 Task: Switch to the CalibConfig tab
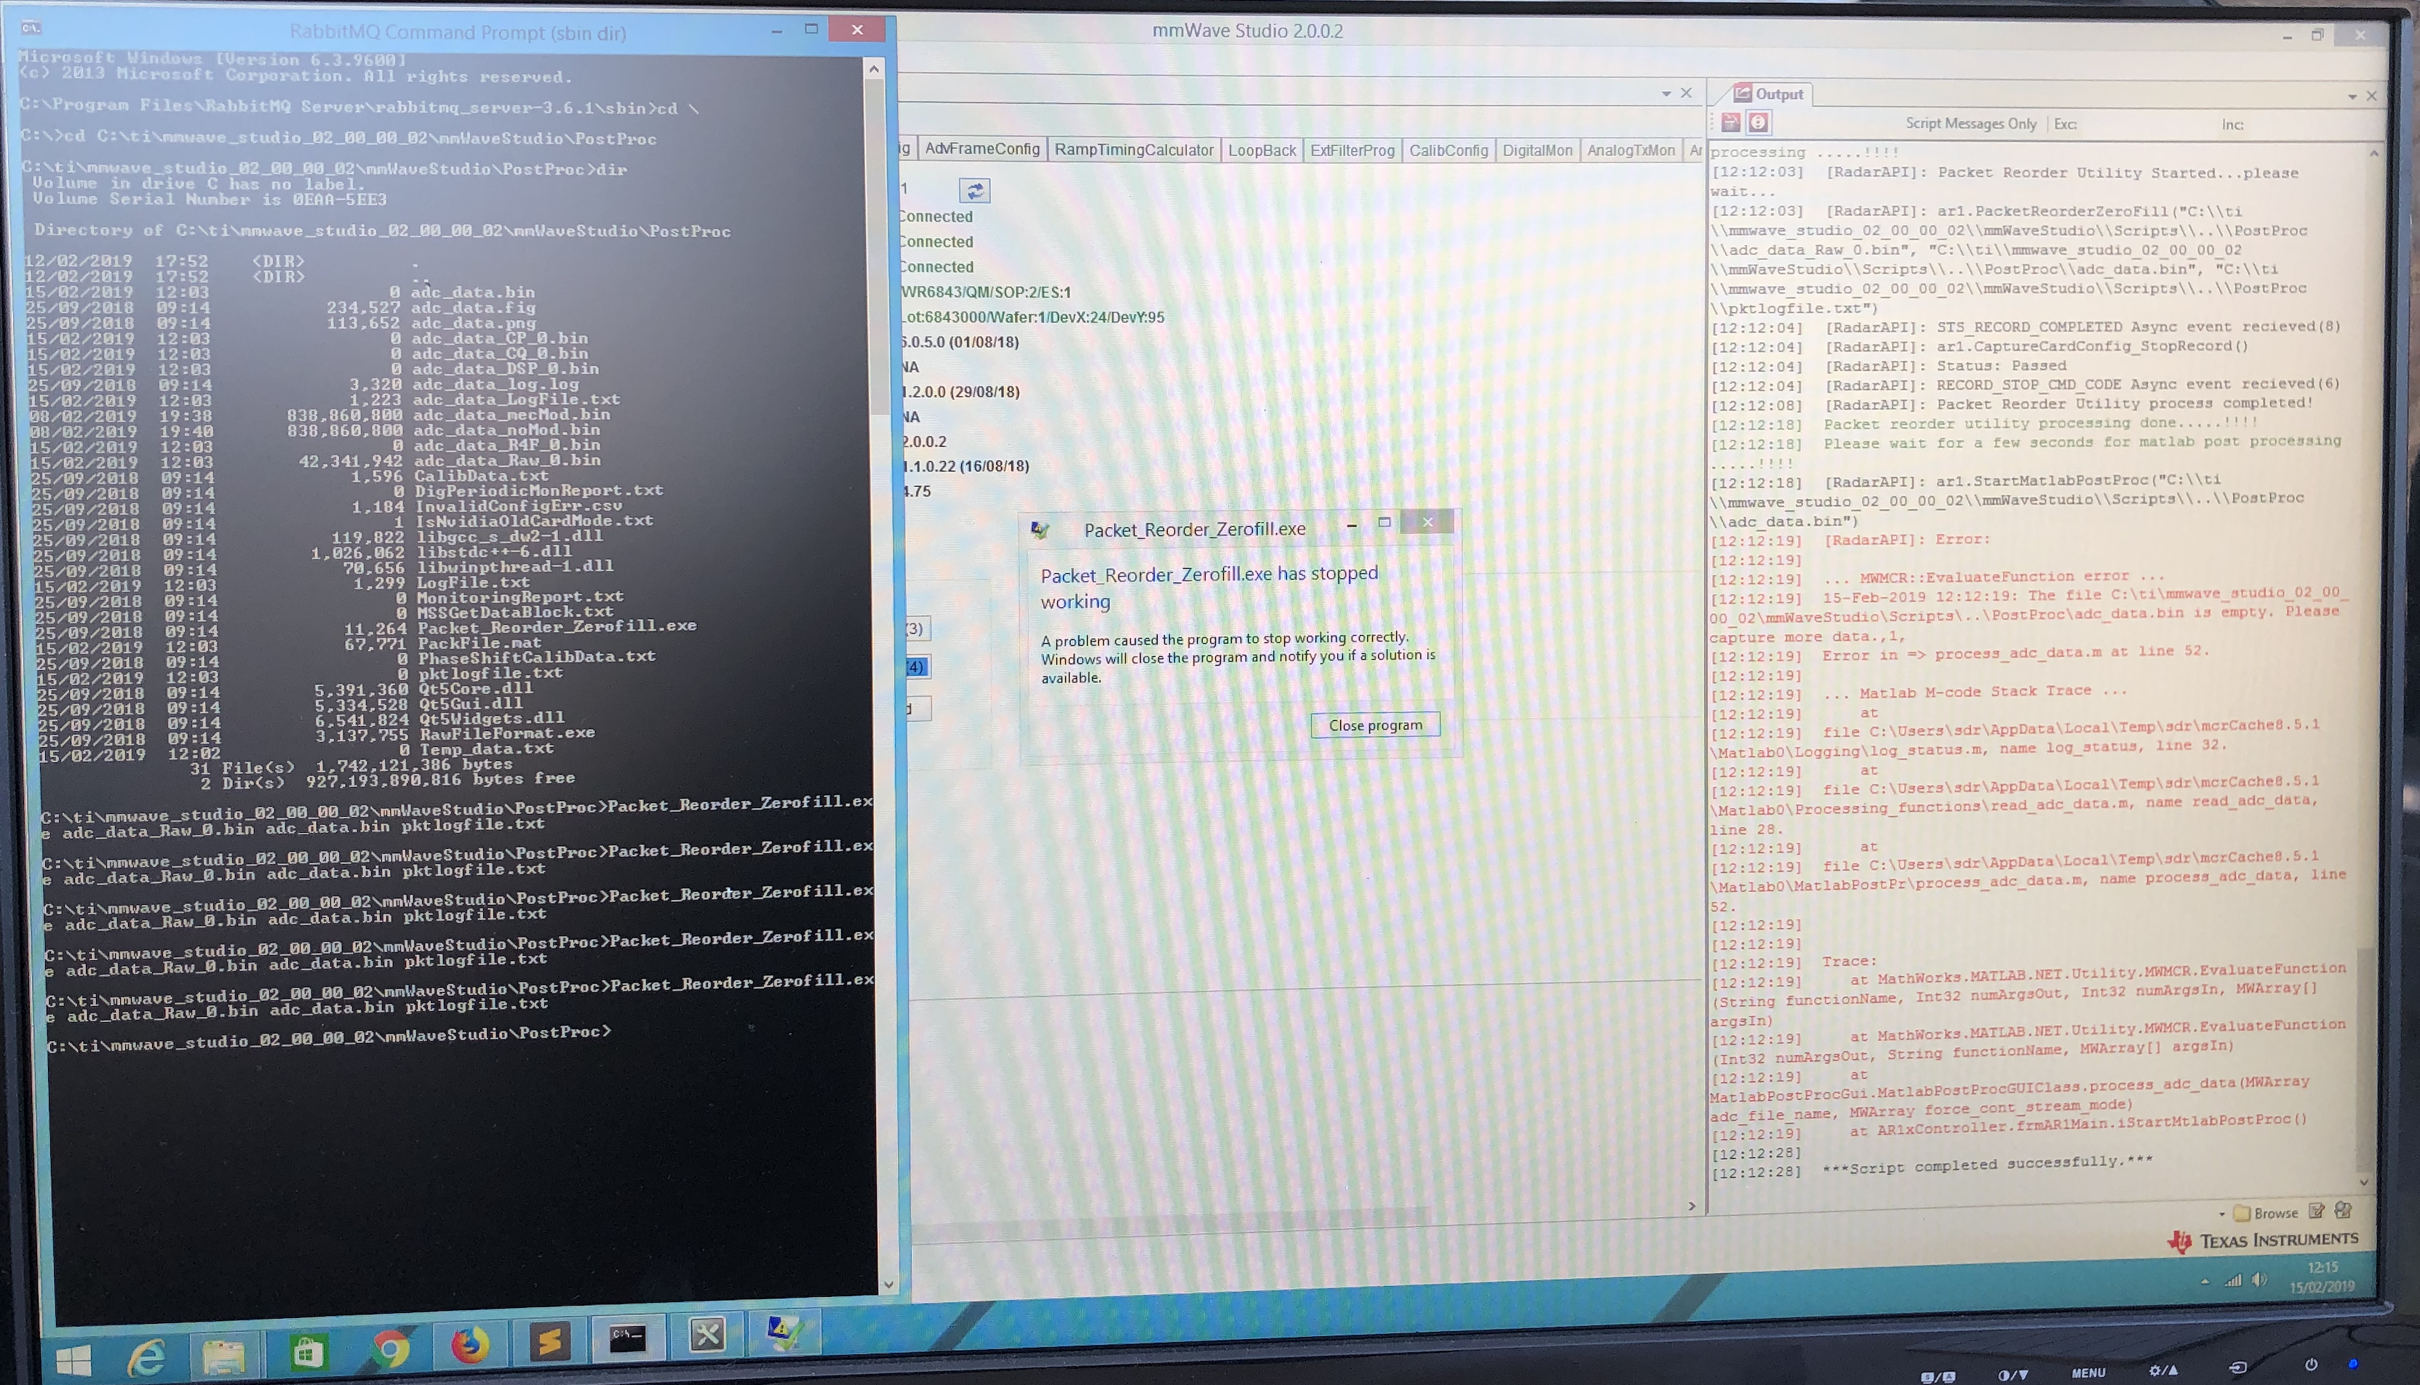click(x=1448, y=151)
